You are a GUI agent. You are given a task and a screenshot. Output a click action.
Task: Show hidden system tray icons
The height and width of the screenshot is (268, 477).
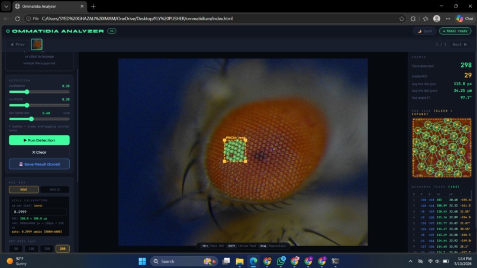(410, 261)
